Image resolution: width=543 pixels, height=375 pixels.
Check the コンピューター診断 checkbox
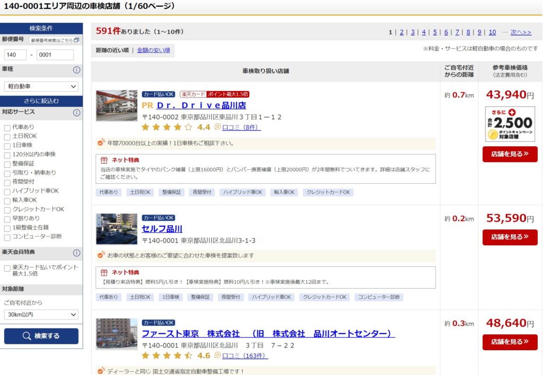click(7, 237)
